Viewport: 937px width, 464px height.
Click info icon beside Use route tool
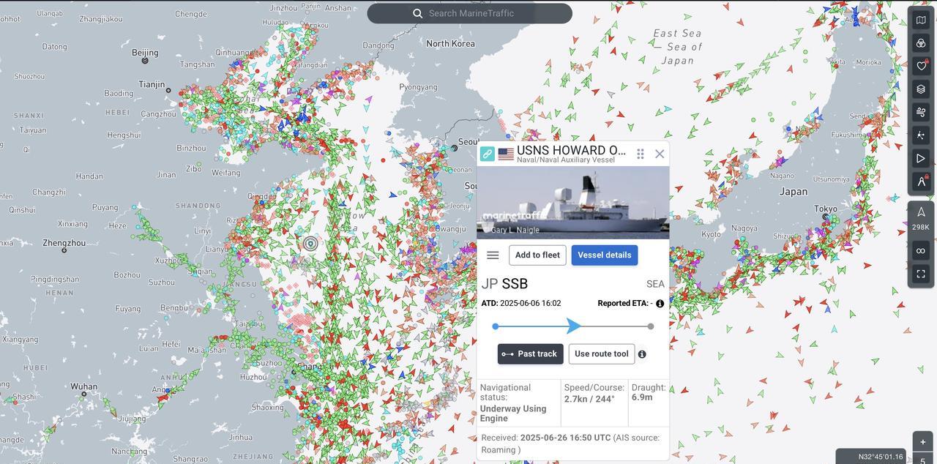pyautogui.click(x=642, y=354)
